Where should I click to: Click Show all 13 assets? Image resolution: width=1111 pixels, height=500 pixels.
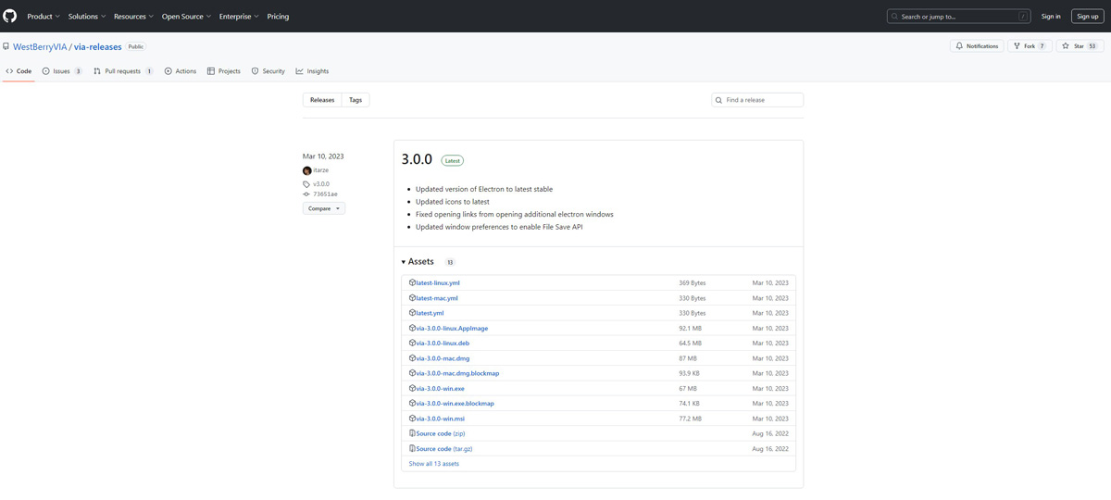[434, 463]
